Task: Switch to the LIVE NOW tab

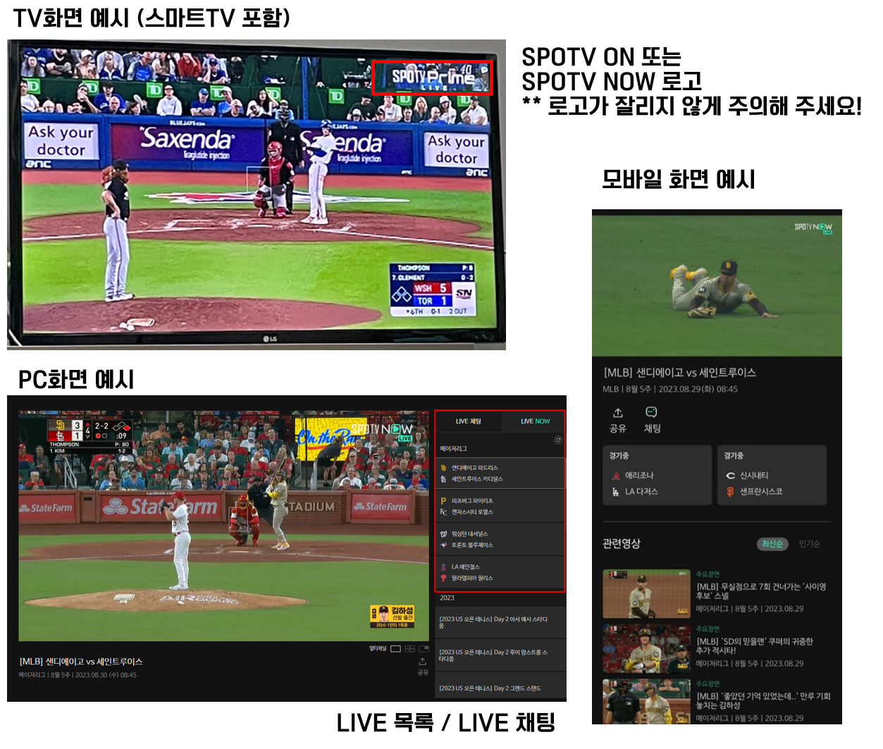Action: (535, 421)
